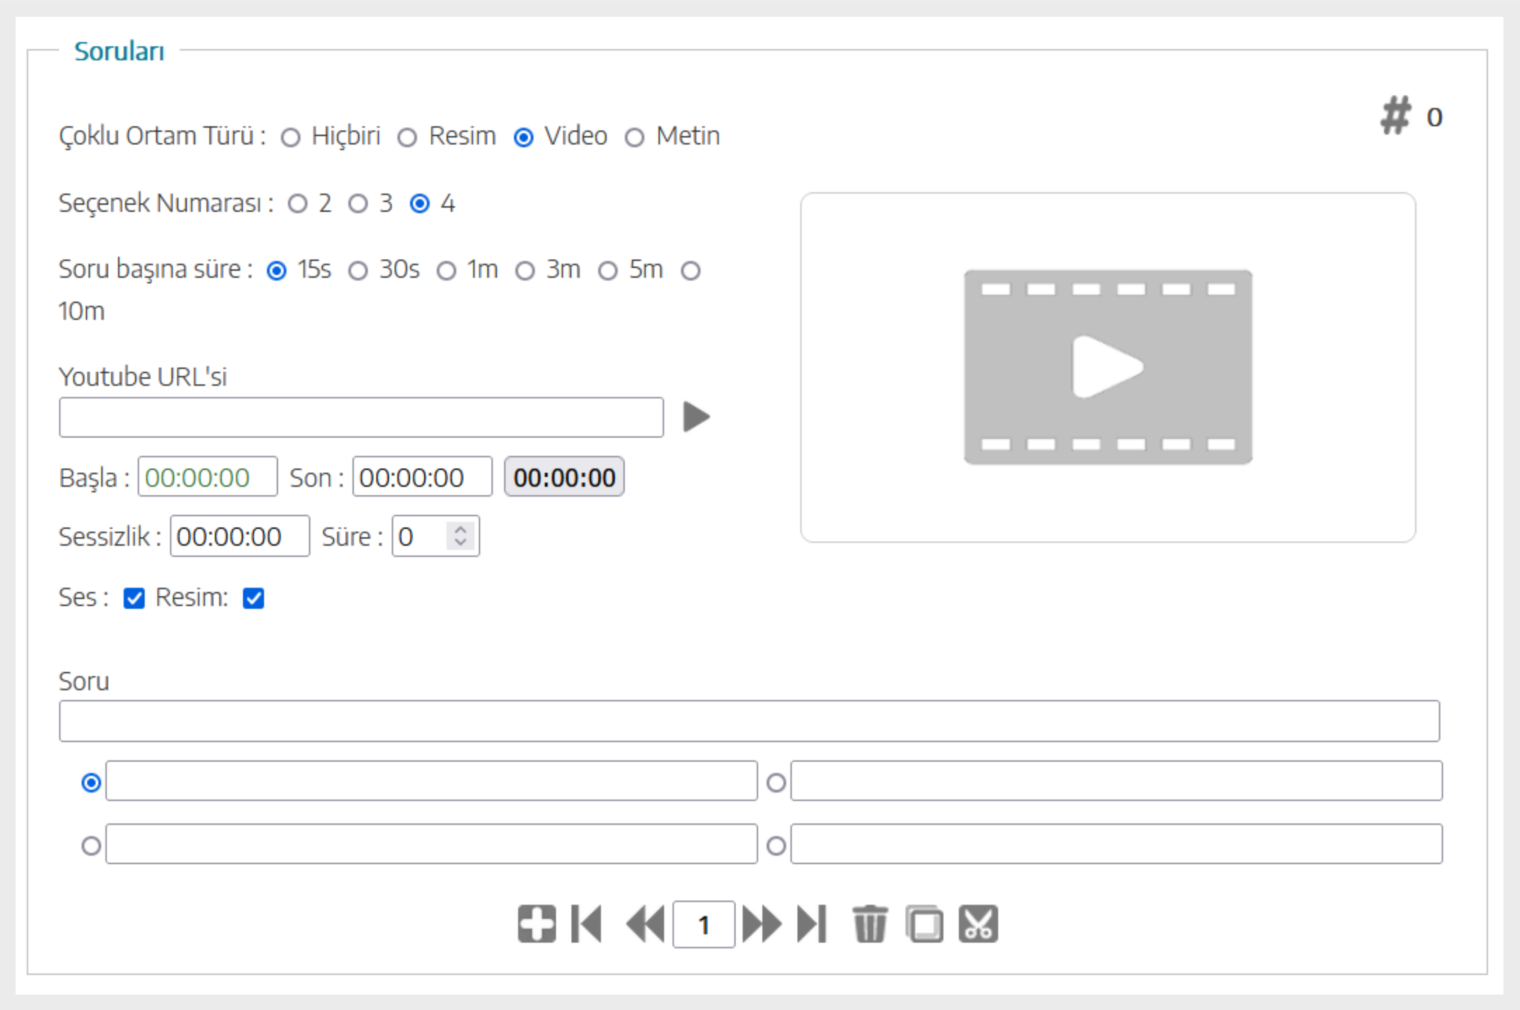Select Video multimedia type
Viewport: 1520px width, 1010px height.
point(524,137)
